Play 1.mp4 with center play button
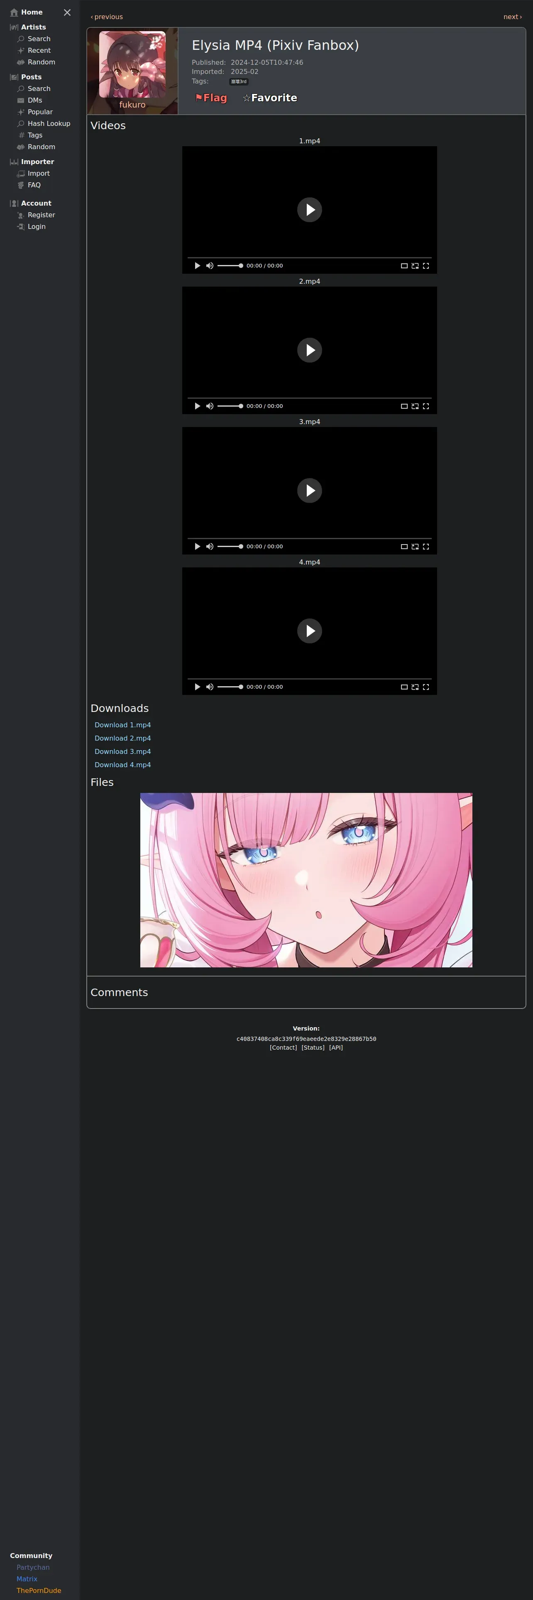 [x=310, y=210]
